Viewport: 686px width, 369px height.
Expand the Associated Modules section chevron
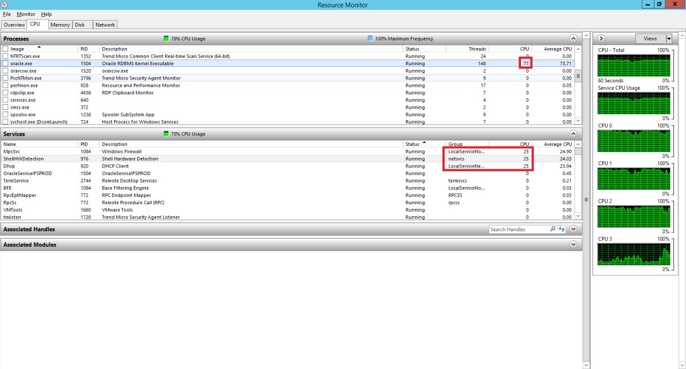click(x=573, y=244)
